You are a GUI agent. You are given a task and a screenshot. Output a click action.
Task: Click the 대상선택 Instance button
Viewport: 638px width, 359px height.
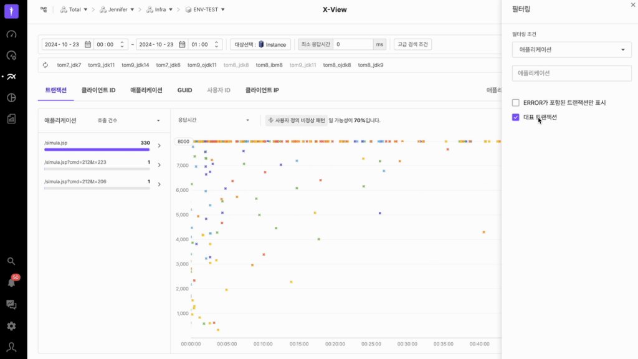(260, 44)
